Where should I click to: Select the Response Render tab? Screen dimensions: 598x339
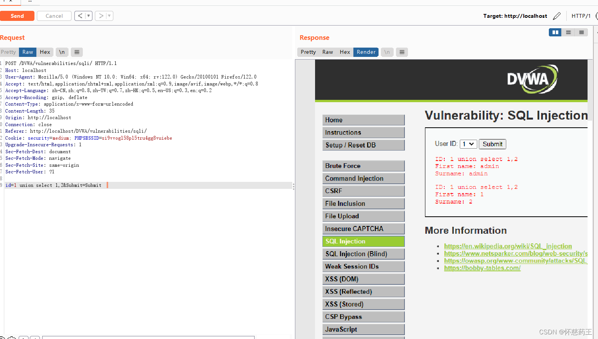366,52
